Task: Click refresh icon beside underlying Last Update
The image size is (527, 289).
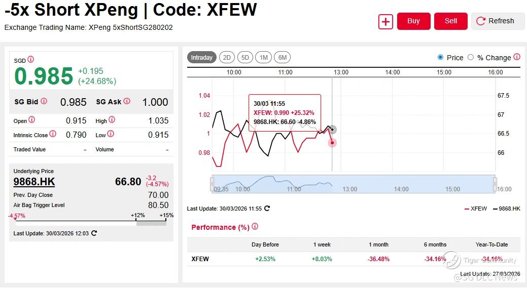Action: tap(94, 233)
